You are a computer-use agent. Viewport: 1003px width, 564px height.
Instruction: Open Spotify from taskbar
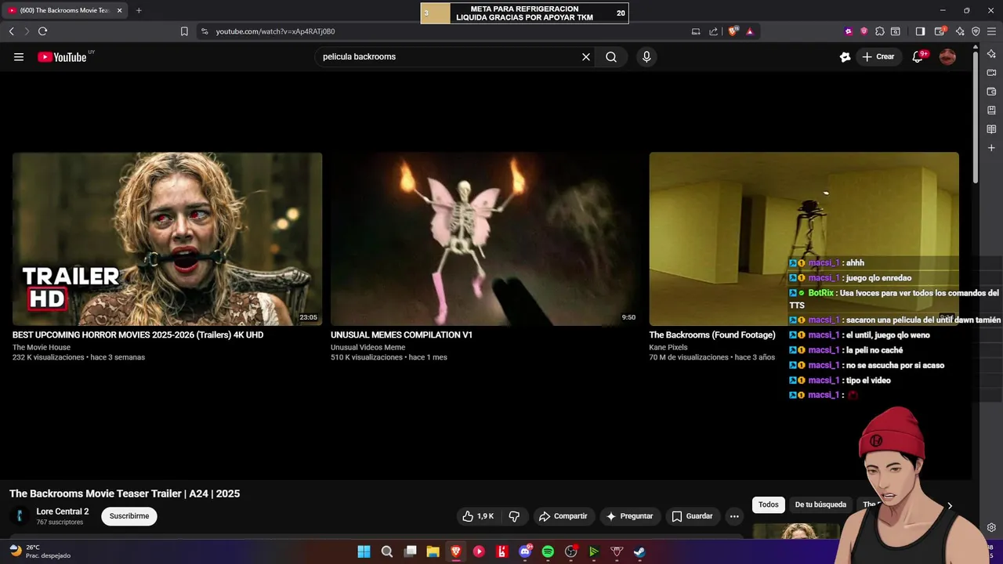tap(548, 551)
